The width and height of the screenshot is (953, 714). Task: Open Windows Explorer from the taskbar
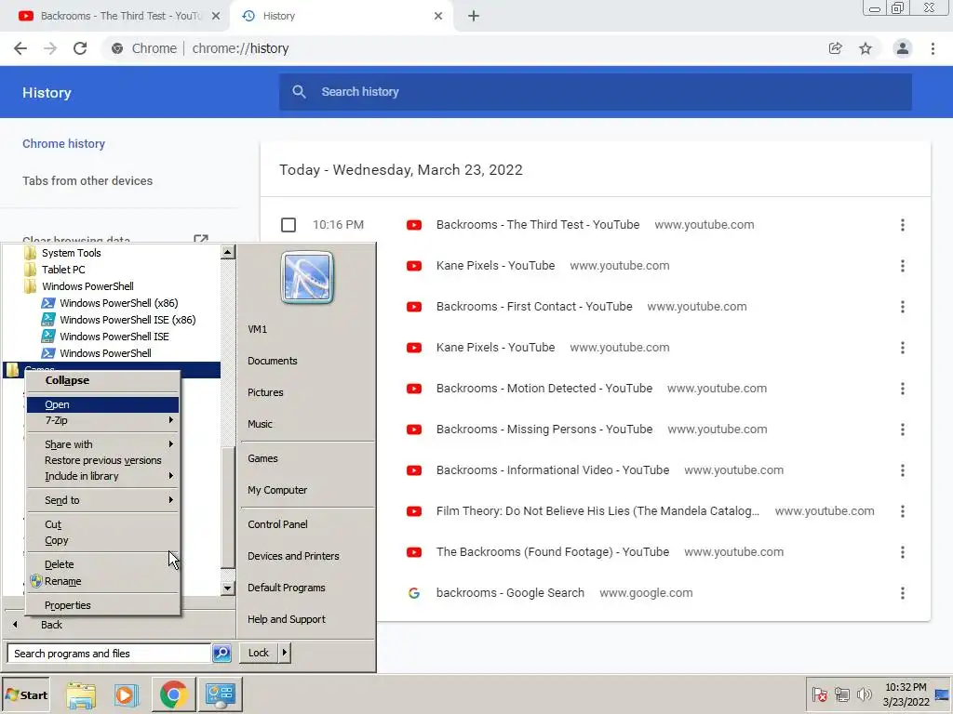(x=81, y=695)
